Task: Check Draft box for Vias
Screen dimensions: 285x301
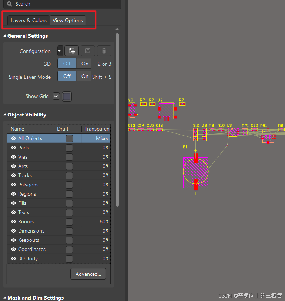Action: coord(69,157)
